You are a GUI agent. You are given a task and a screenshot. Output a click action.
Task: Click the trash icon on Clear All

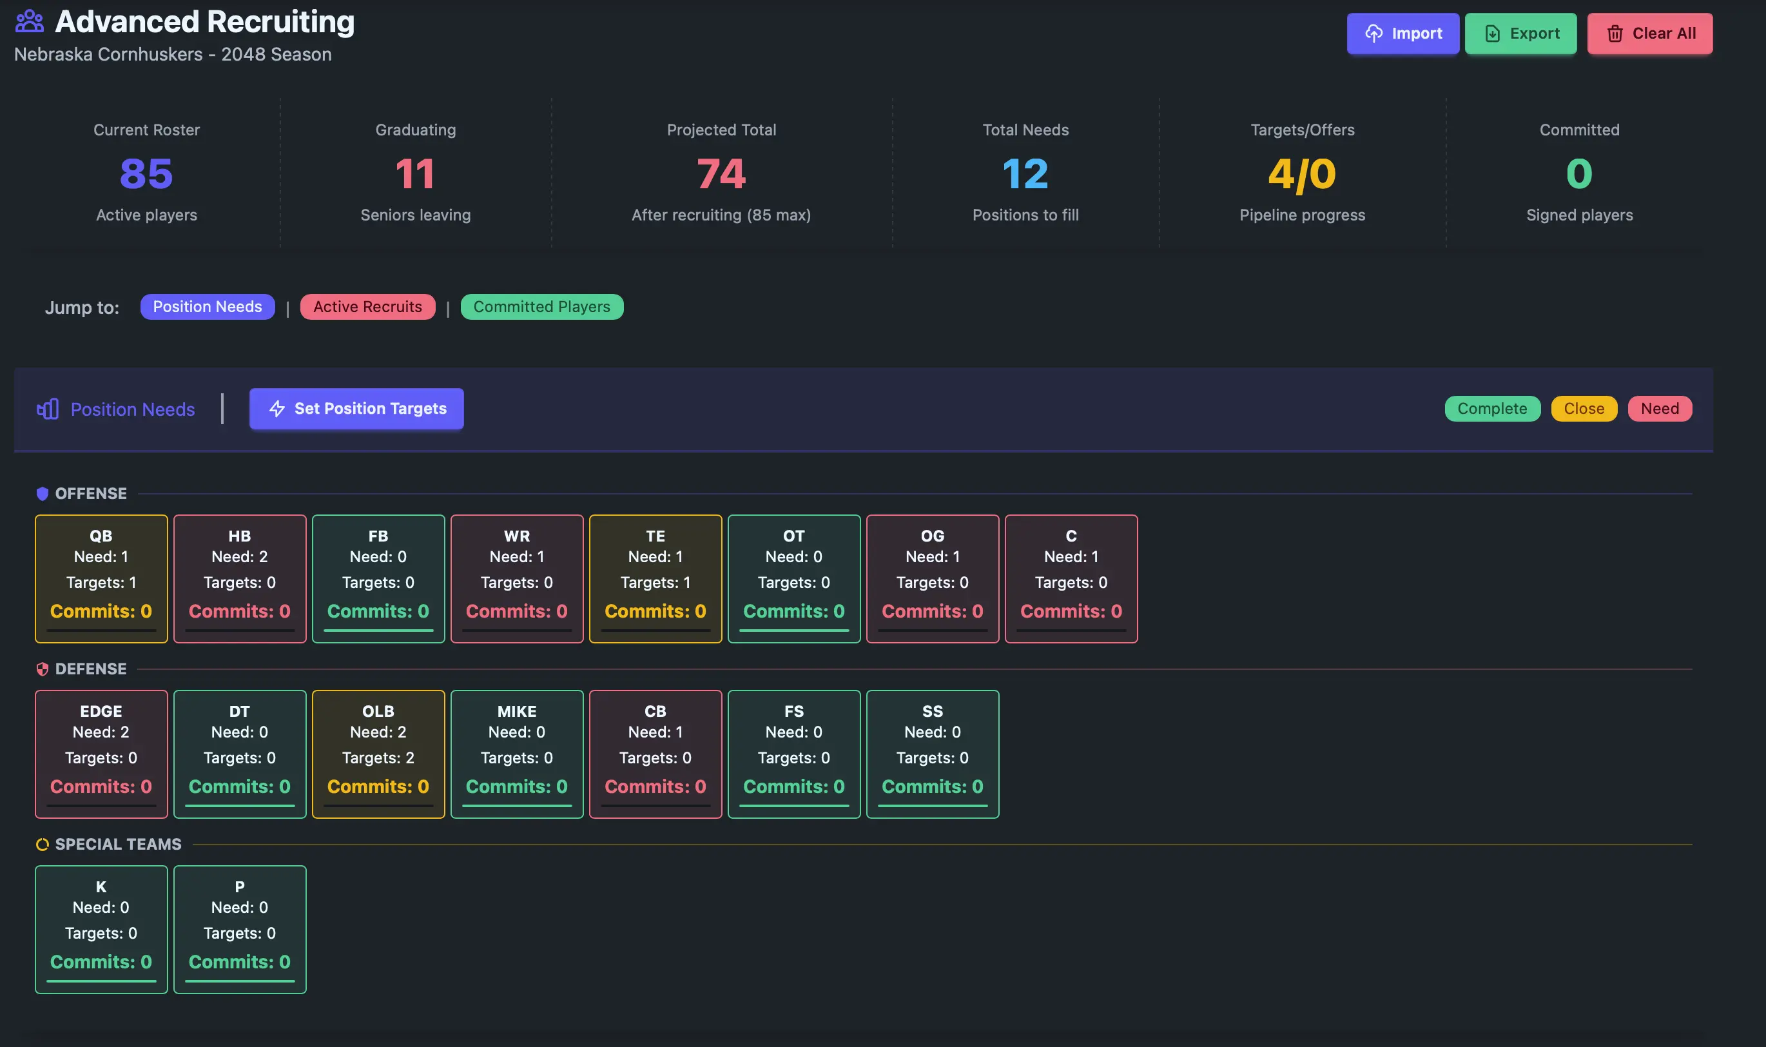[1615, 33]
